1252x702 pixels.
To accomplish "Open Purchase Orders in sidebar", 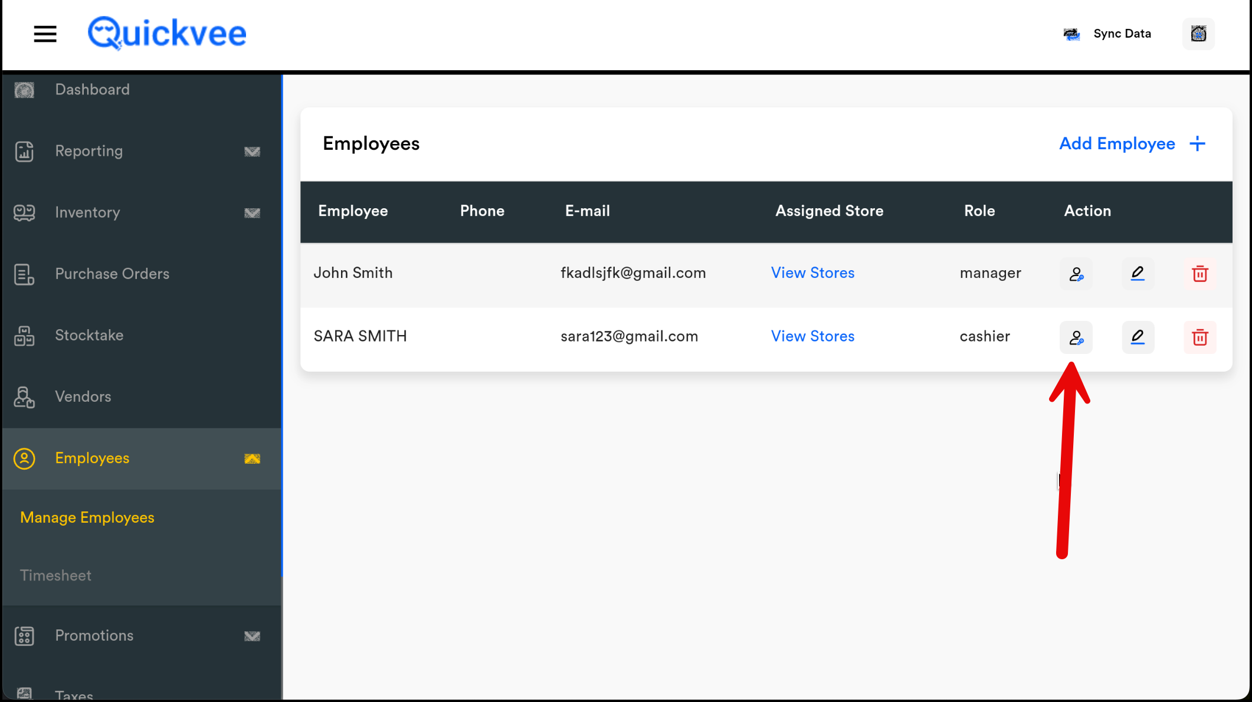I will pos(112,274).
